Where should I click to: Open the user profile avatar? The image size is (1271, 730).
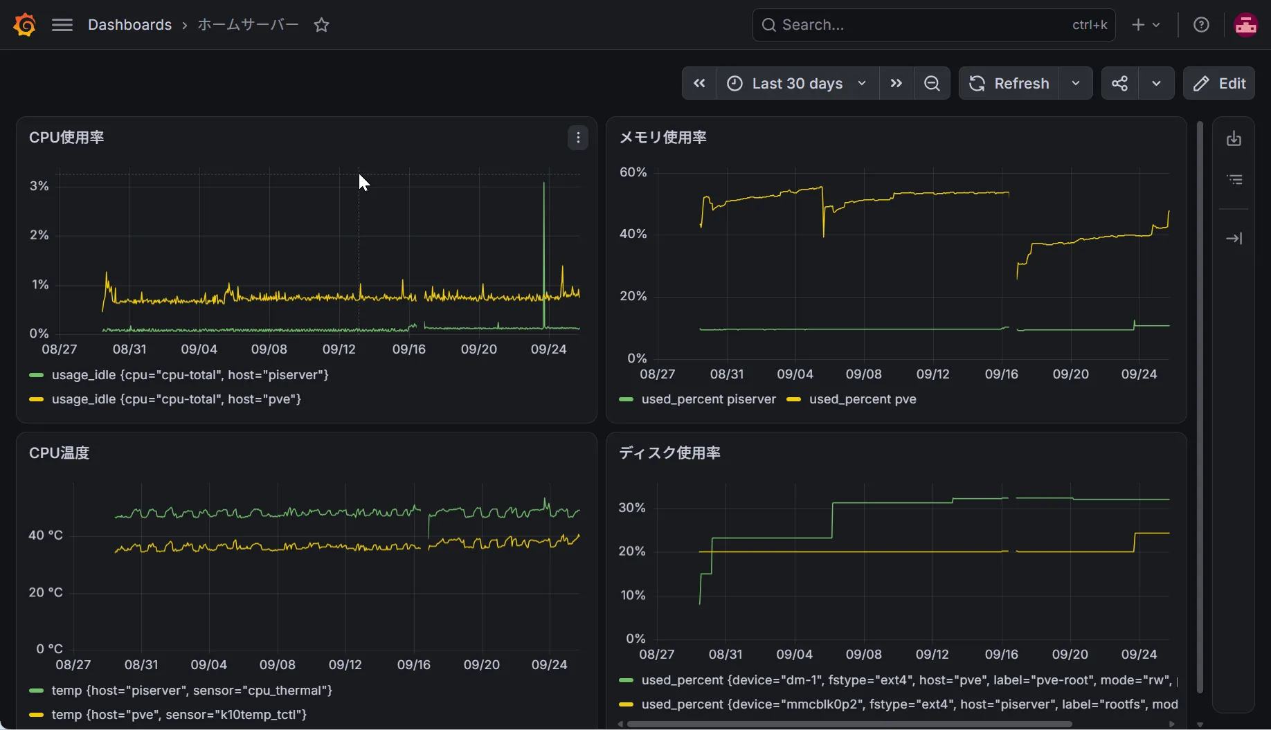coord(1245,25)
